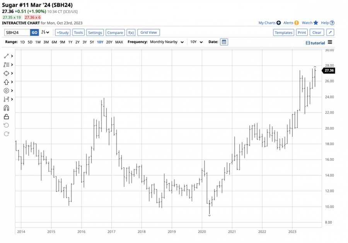This screenshot has width=348, height=243.
Task: Click the 2023 high price marker
Action: 315,67
